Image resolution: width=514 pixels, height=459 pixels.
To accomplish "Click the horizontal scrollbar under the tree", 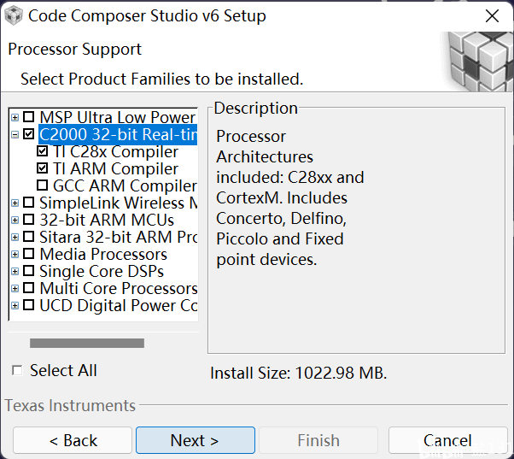I will [87, 343].
